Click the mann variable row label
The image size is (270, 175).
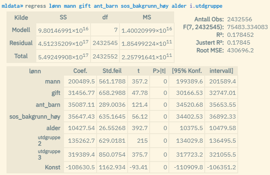click(53, 82)
